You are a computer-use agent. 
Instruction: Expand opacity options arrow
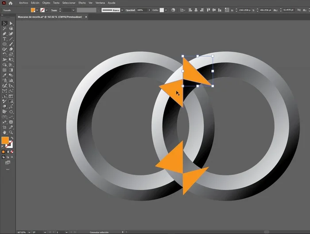click(x=149, y=10)
